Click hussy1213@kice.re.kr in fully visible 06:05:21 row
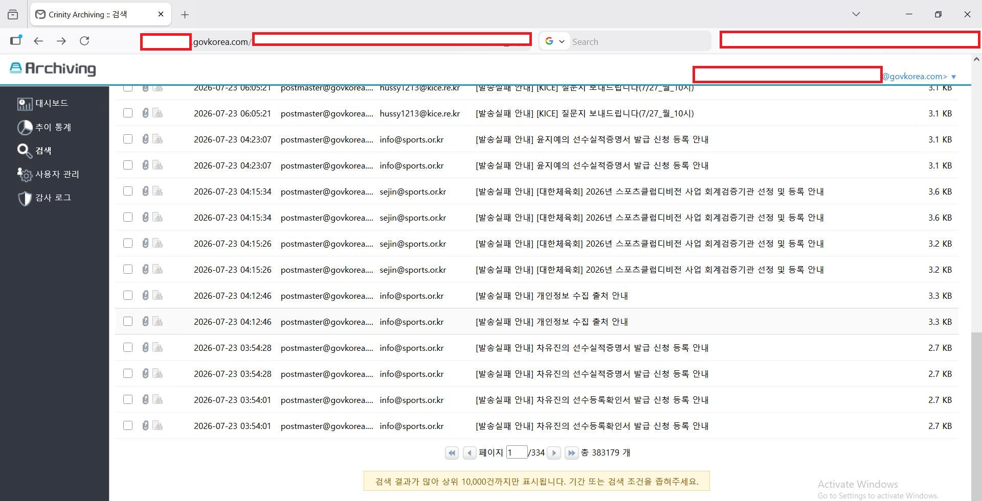Viewport: 982px width, 501px height. 419,113
